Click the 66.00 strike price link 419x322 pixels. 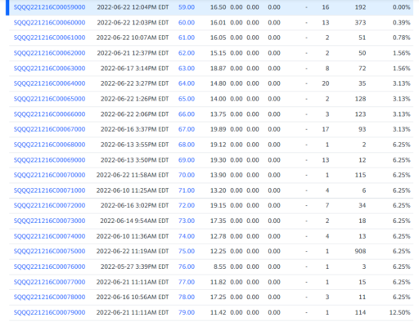pos(187,114)
